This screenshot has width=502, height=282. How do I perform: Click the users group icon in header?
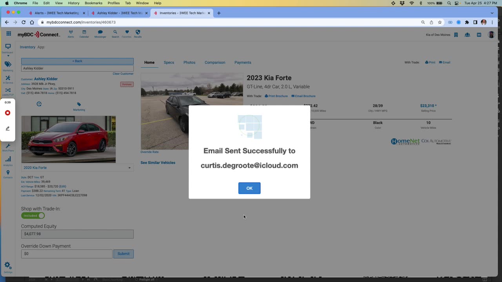coord(467,35)
